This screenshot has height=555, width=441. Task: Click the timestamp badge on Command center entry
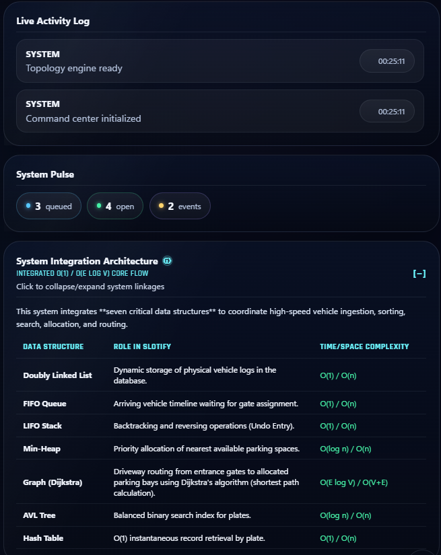coord(387,112)
